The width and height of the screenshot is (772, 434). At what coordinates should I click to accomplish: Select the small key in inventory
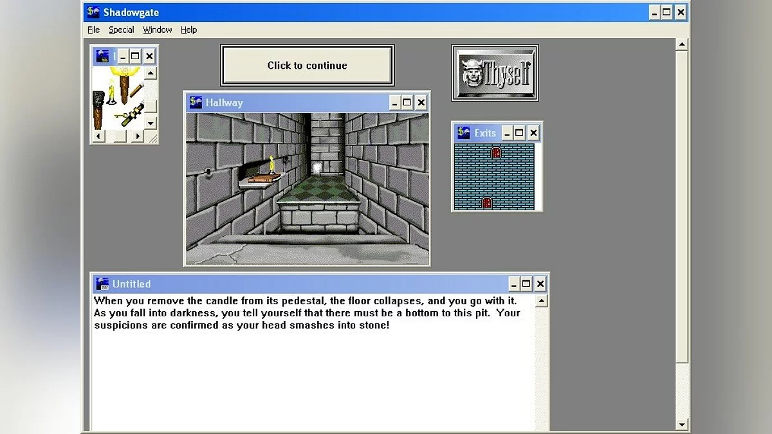pos(121,116)
